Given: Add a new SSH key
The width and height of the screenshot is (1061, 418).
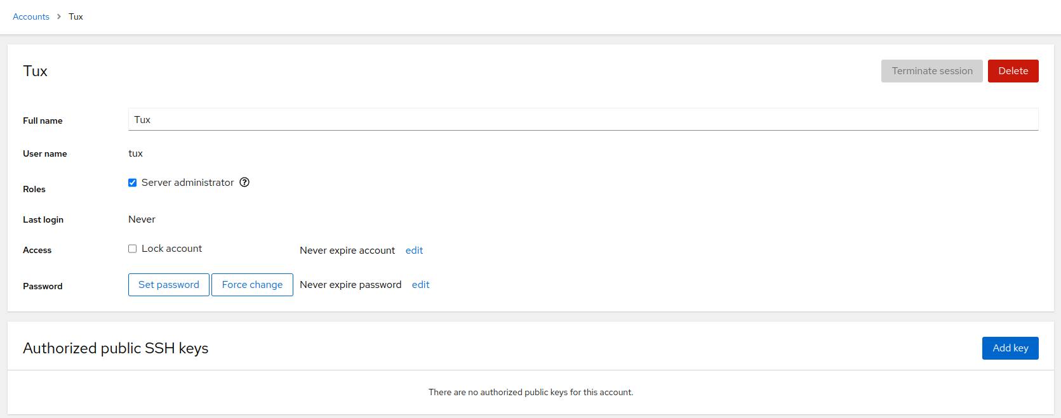Looking at the screenshot, I should 1010,348.
